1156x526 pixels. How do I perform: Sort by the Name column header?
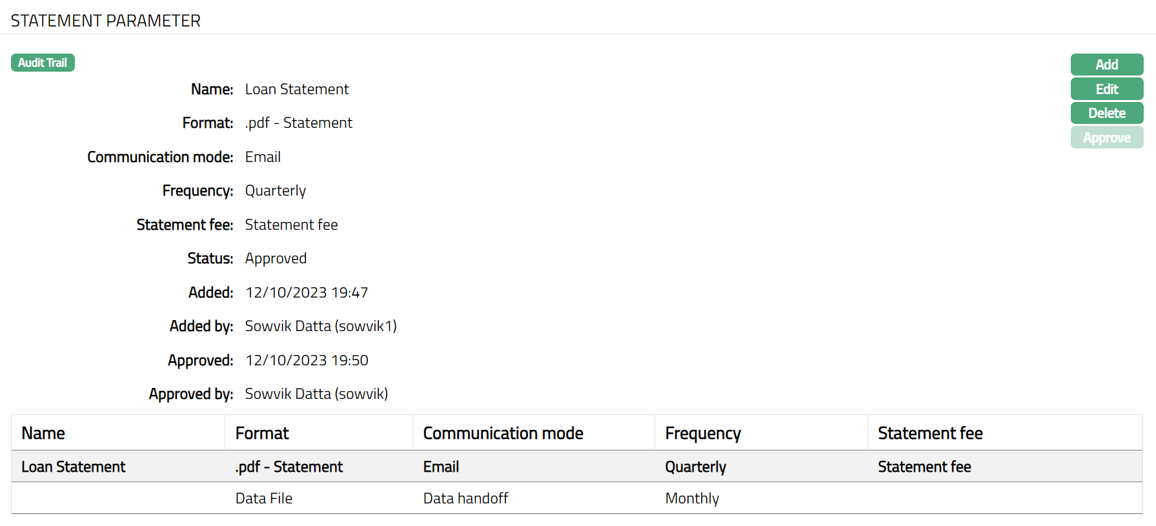point(43,433)
